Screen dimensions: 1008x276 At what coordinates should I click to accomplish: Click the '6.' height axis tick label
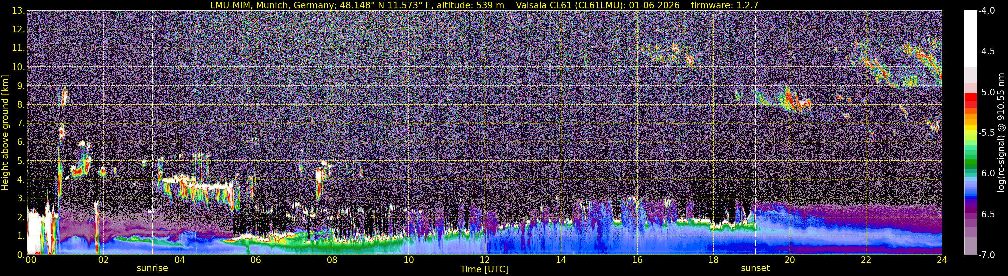tap(20, 142)
